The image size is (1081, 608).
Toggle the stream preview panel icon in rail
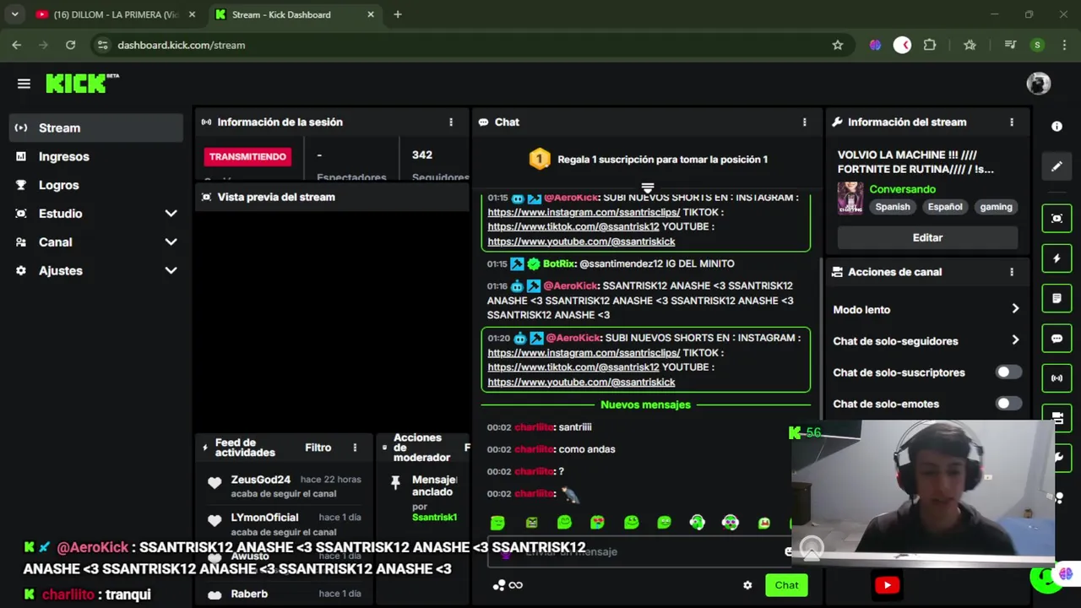point(1057,219)
